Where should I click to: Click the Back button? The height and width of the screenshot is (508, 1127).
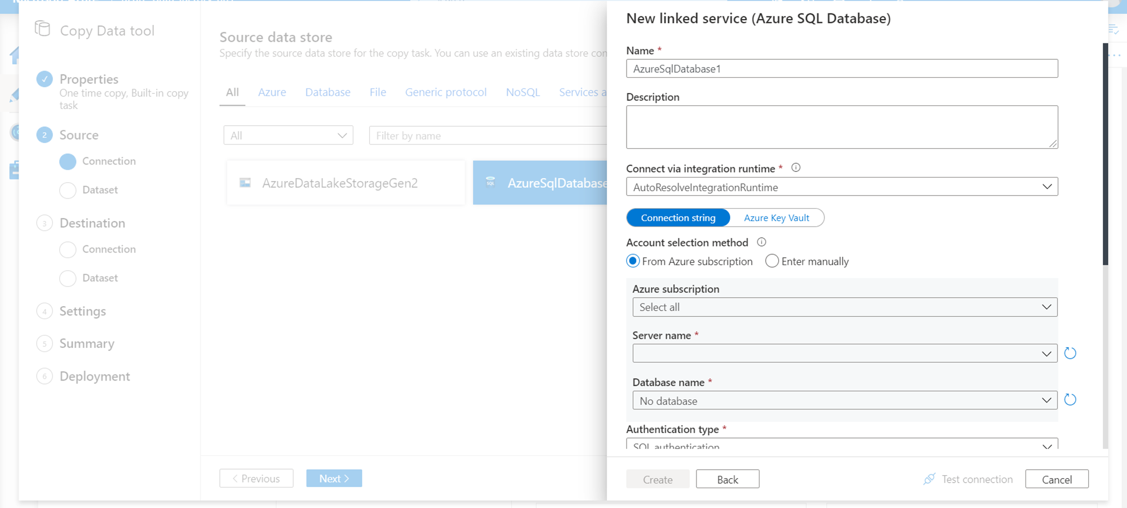pos(727,479)
